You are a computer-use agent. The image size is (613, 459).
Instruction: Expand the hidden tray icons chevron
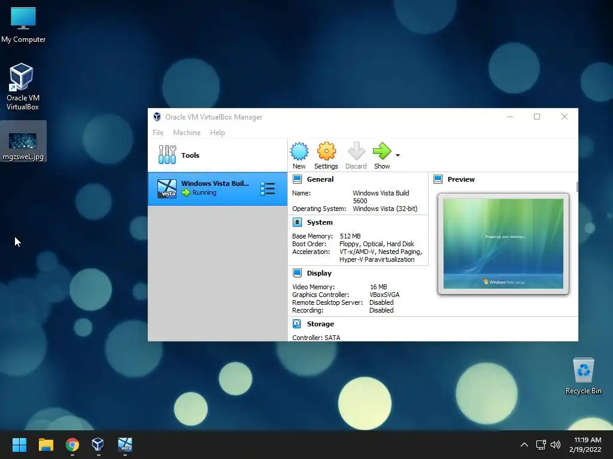click(524, 445)
